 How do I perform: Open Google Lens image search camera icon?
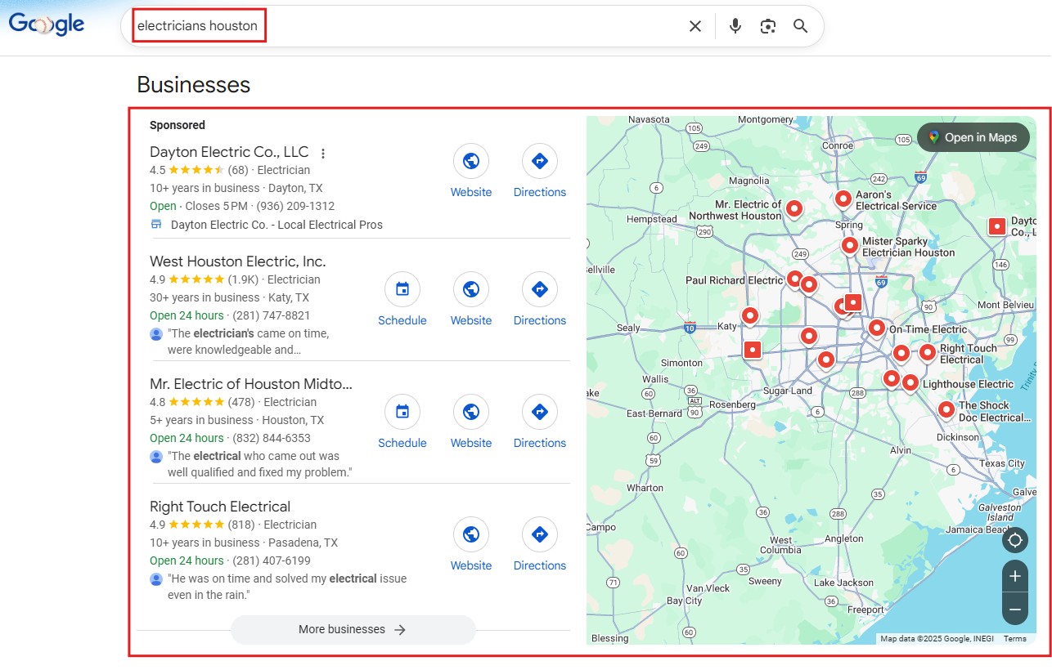click(x=767, y=25)
